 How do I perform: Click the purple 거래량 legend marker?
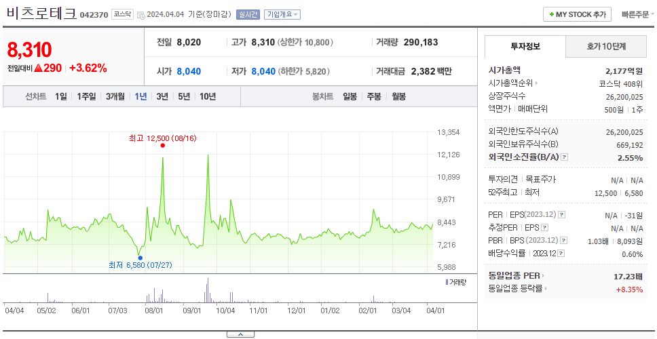pyautogui.click(x=447, y=282)
